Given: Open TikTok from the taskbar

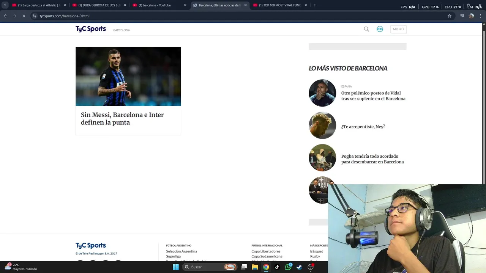Looking at the screenshot, I should coord(277,267).
